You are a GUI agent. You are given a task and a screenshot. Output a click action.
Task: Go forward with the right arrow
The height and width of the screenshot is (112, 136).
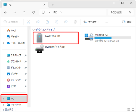(x=15, y=12)
